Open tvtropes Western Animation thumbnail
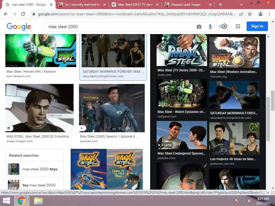The image size is (275, 206). pyautogui.click(x=234, y=52)
